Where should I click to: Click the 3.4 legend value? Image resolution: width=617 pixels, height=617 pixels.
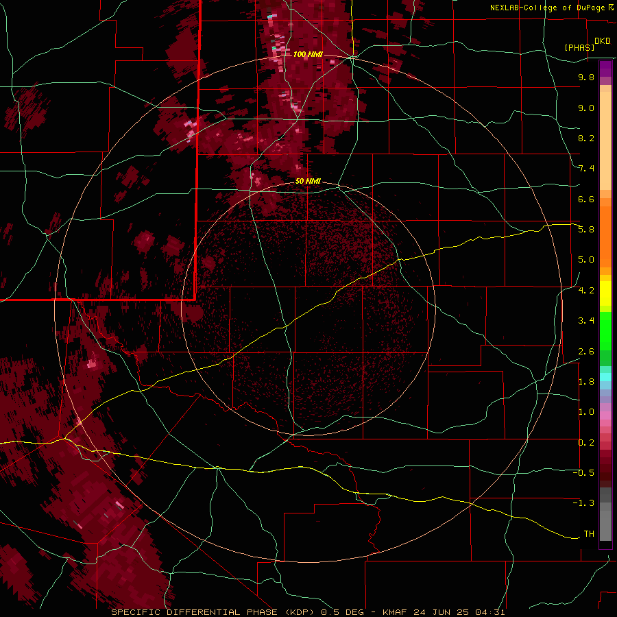586,321
